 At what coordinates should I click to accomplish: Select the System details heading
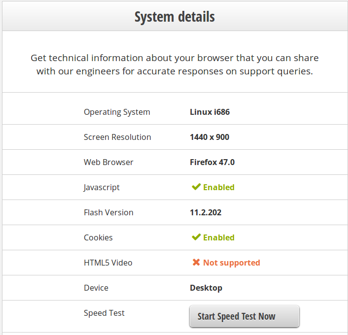[174, 17]
